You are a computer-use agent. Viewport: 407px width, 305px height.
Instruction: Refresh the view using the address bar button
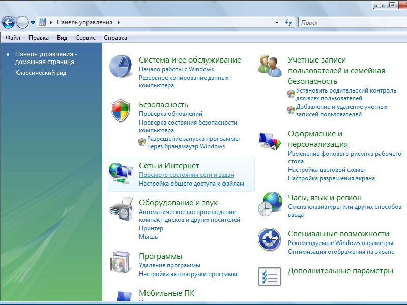pyautogui.click(x=288, y=22)
